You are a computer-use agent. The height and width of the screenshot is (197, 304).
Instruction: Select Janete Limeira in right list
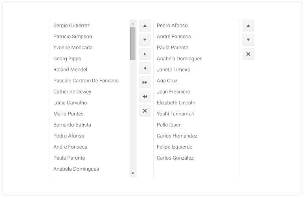click(173, 70)
